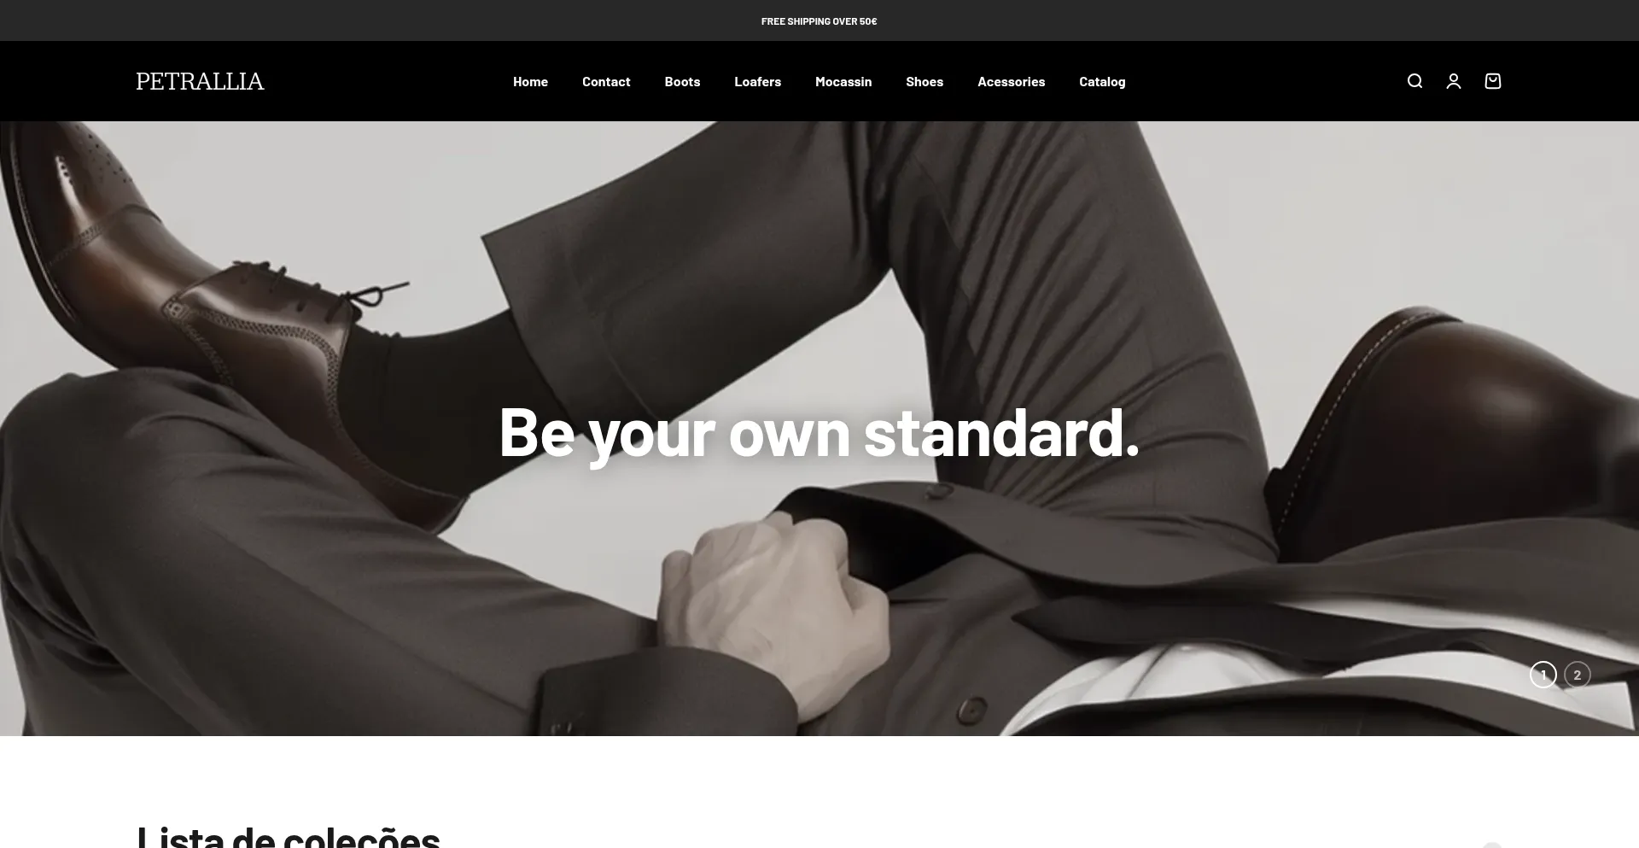
Task: Select Mocassin in the navigation
Action: (x=843, y=82)
